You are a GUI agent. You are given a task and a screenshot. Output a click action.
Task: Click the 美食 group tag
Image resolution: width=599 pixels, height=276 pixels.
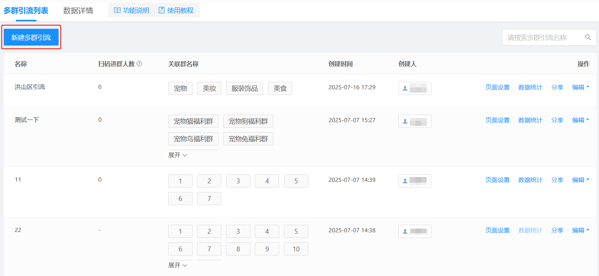point(280,89)
